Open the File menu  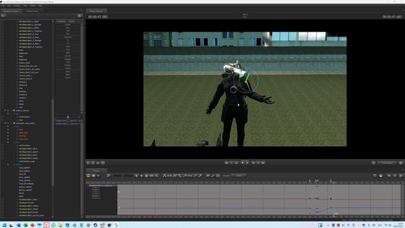(x=3, y=6)
